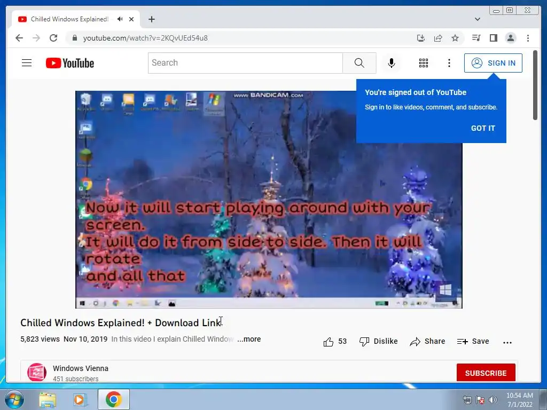Go forward with browser forward arrow
Image resolution: width=547 pixels, height=410 pixels.
pyautogui.click(x=36, y=38)
